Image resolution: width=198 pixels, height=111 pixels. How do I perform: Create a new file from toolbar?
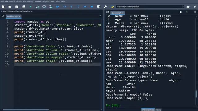pyautogui.click(x=3, y=7)
